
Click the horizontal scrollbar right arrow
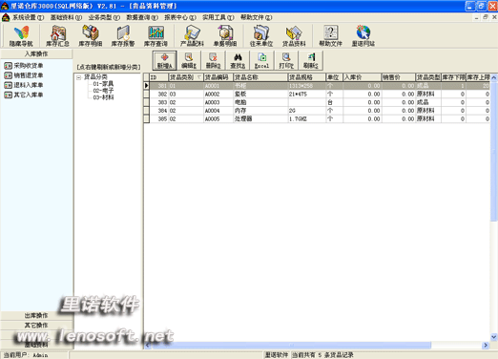pos(486,345)
